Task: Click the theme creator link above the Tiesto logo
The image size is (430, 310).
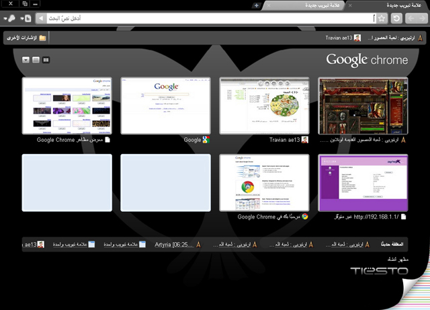Action: (398, 259)
